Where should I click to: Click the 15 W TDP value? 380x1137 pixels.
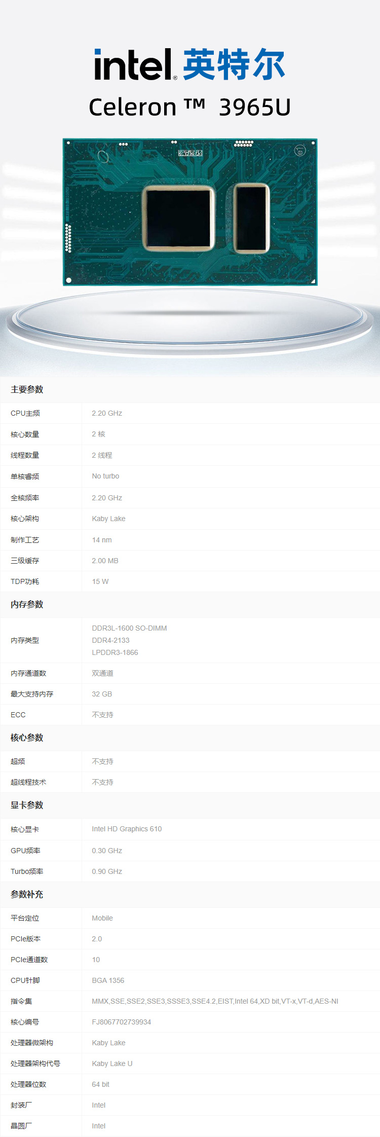tap(100, 581)
